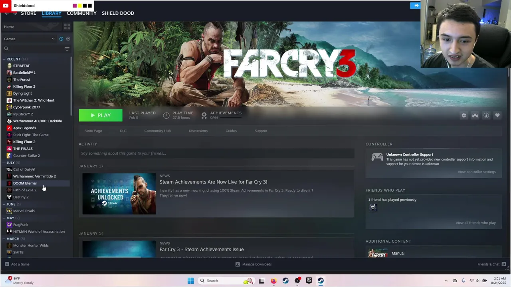Open the LIBRARY menu

click(51, 13)
